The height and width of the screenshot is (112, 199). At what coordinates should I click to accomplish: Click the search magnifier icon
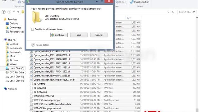pos(194,12)
